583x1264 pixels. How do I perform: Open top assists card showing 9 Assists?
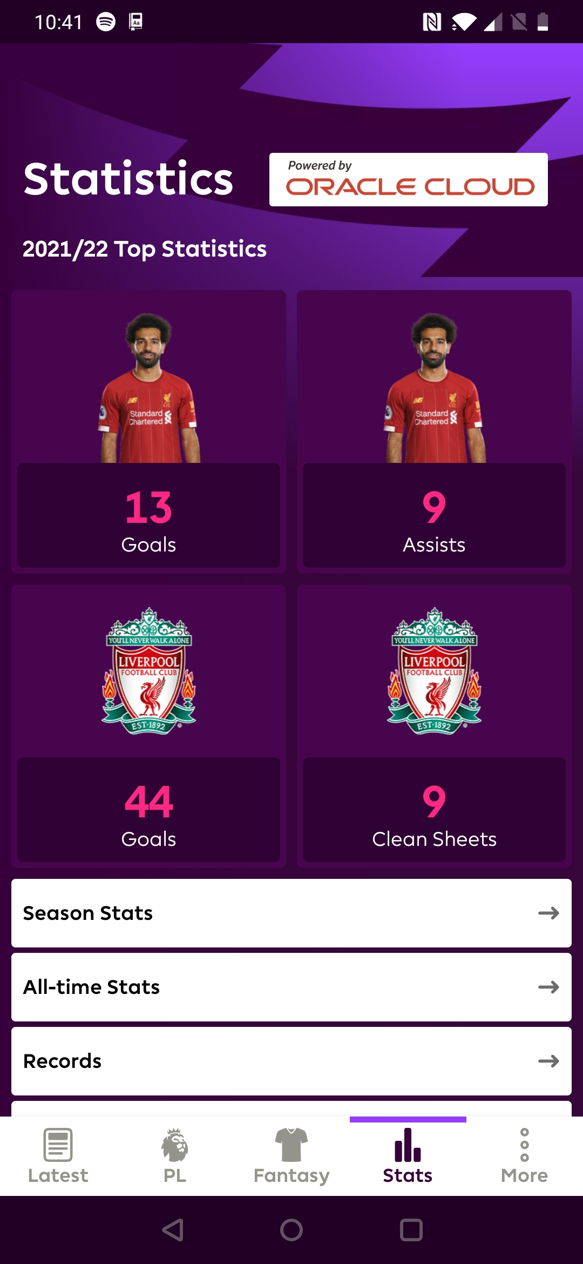[x=434, y=431]
